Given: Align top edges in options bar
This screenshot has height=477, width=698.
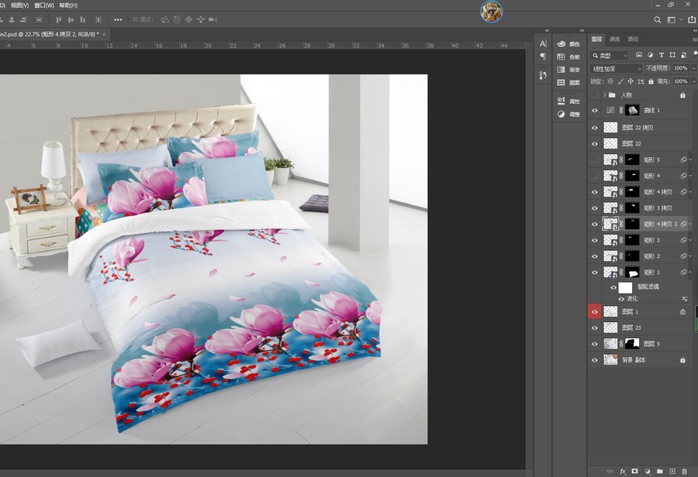Looking at the screenshot, I should pos(58,19).
